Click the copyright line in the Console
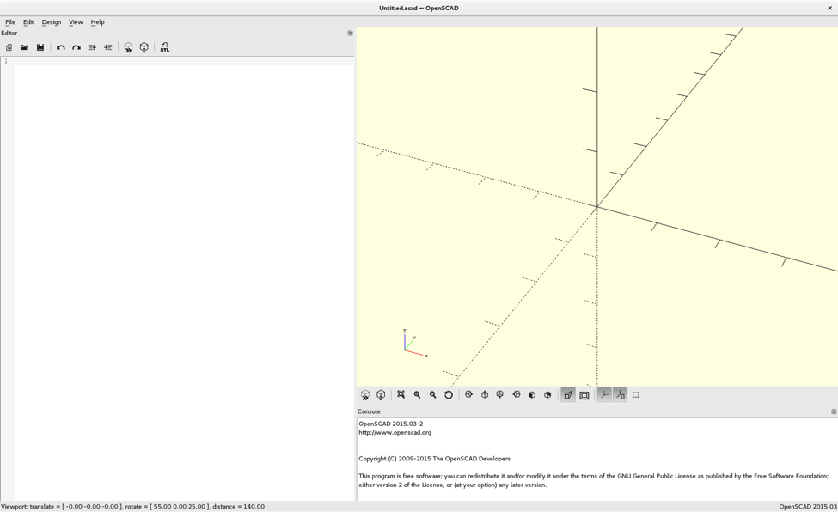The width and height of the screenshot is (838, 512). click(x=435, y=459)
